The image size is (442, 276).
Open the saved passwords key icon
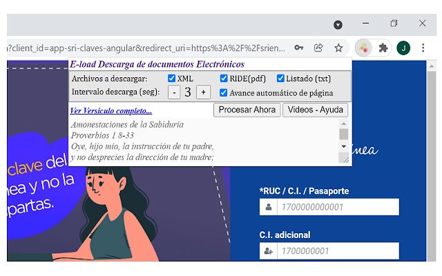(x=299, y=48)
